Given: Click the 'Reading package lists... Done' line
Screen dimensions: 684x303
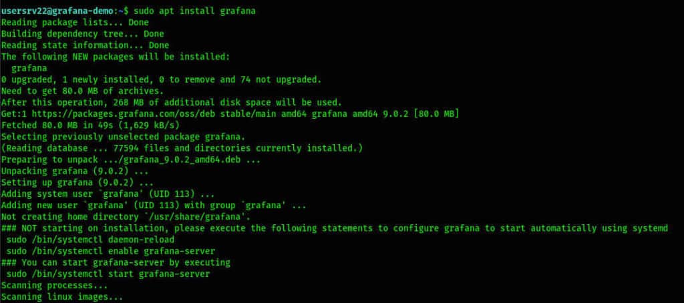Looking at the screenshot, I should (x=75, y=22).
